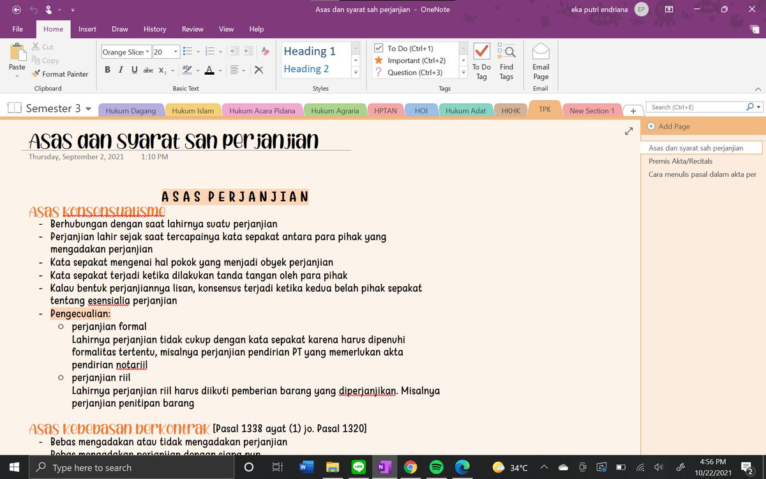Screen dimensions: 766x479
Task: Open the Hukum Acara Pidana section
Action: tap(262, 110)
